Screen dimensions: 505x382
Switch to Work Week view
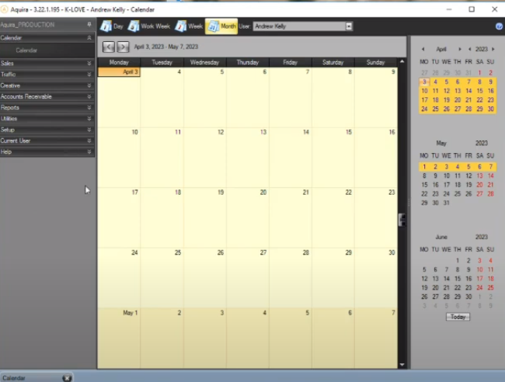(149, 26)
